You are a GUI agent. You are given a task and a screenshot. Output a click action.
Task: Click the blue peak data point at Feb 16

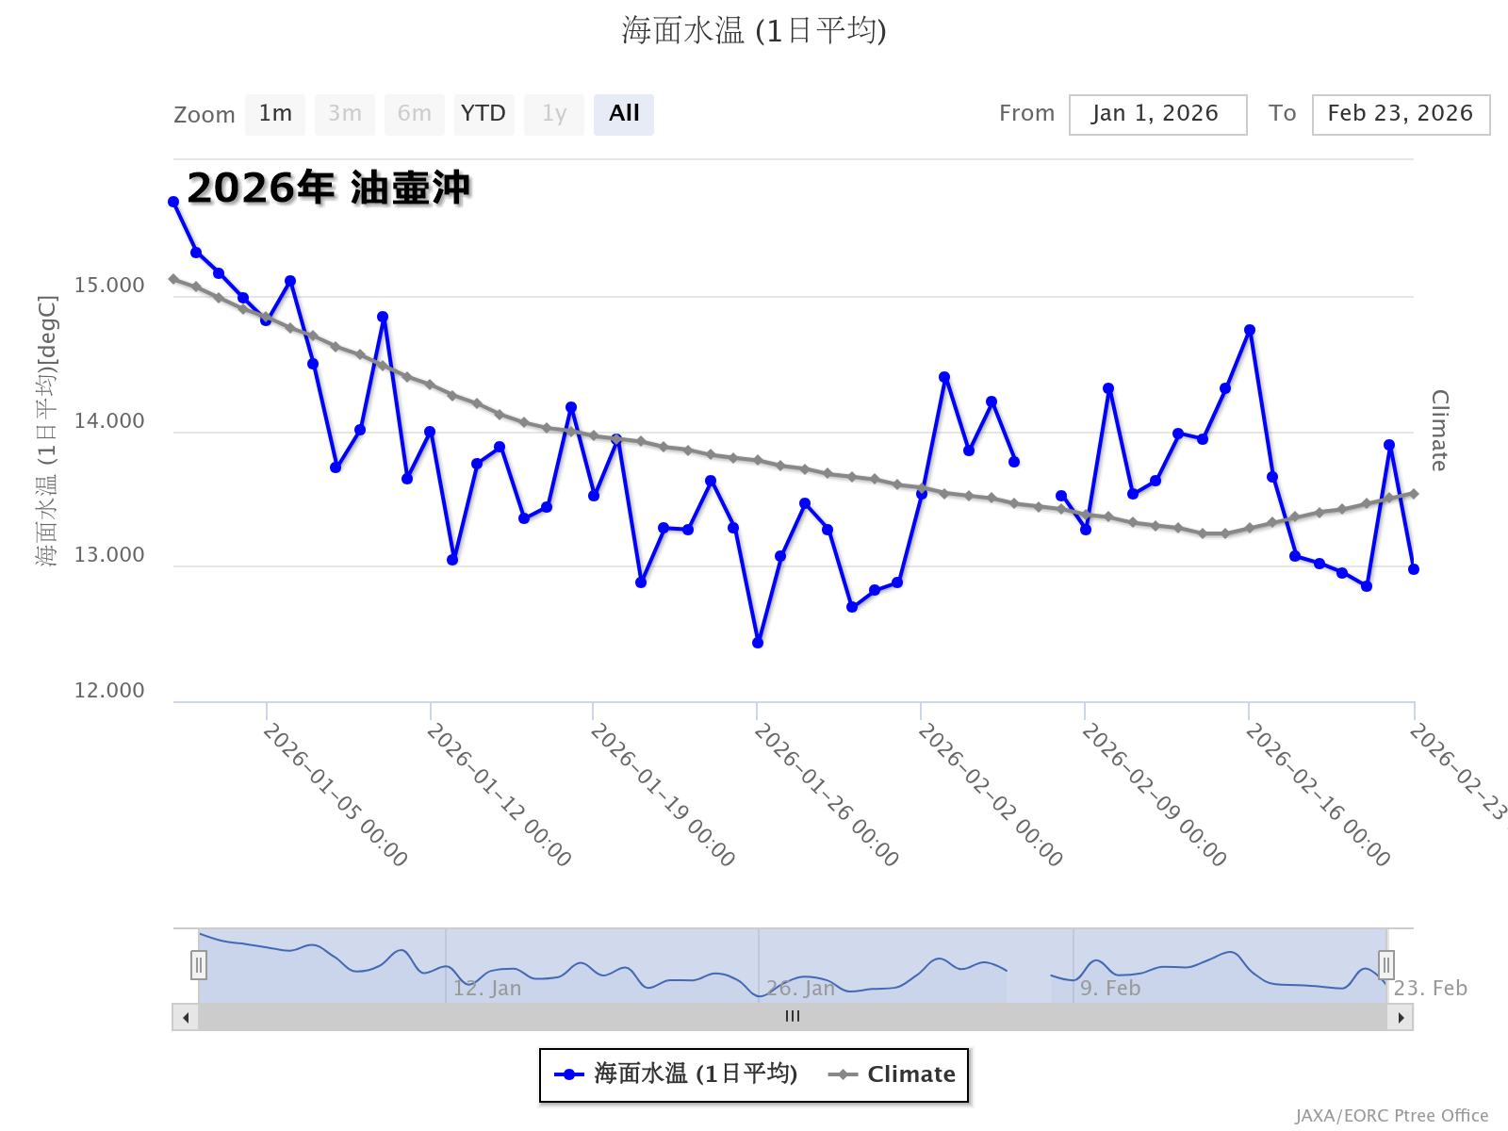[x=1250, y=330]
